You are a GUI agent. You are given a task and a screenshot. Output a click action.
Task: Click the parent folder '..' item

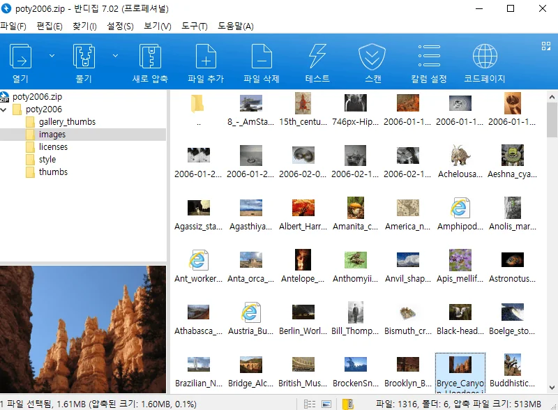tap(197, 109)
